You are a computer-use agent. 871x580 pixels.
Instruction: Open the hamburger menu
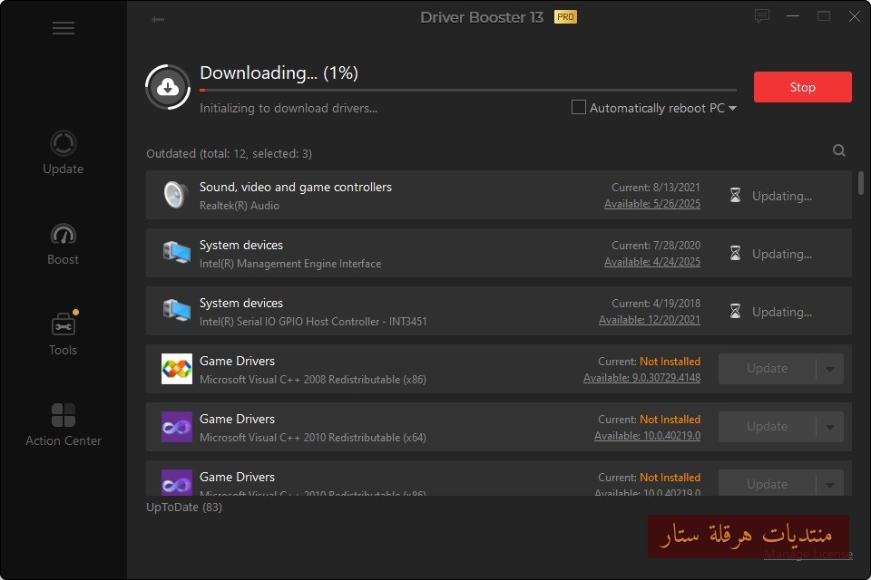click(64, 28)
